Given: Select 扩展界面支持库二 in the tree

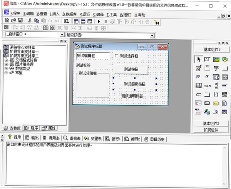Looking at the screenshot, I should click(x=24, y=56).
